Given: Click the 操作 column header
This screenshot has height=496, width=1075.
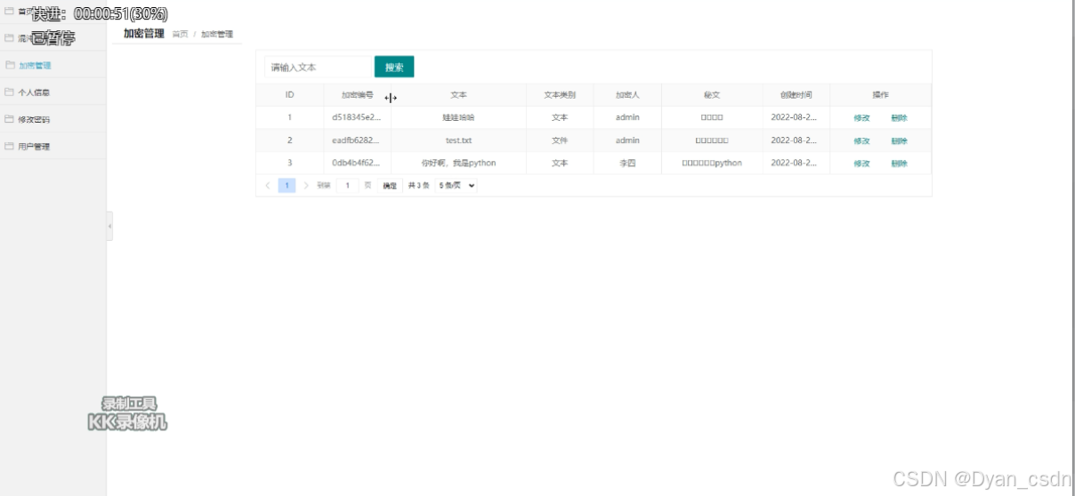Looking at the screenshot, I should pos(881,94).
